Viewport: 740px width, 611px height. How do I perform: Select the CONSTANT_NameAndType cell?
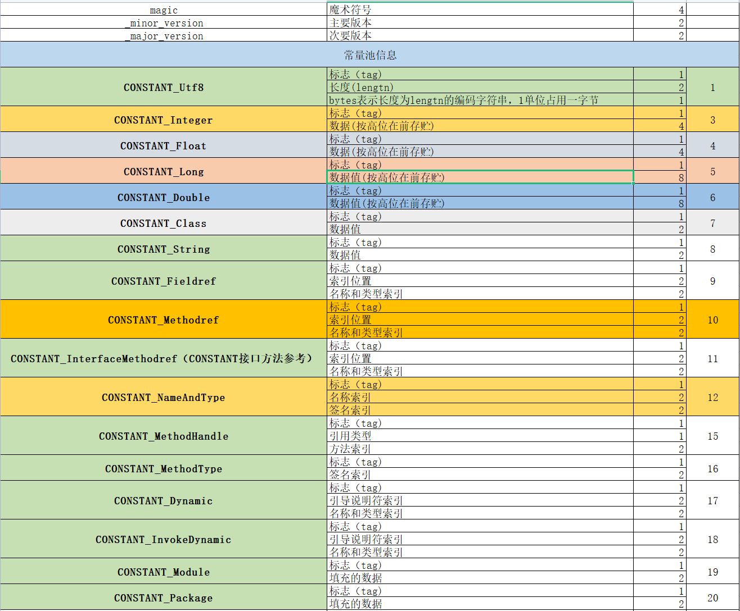coord(164,397)
